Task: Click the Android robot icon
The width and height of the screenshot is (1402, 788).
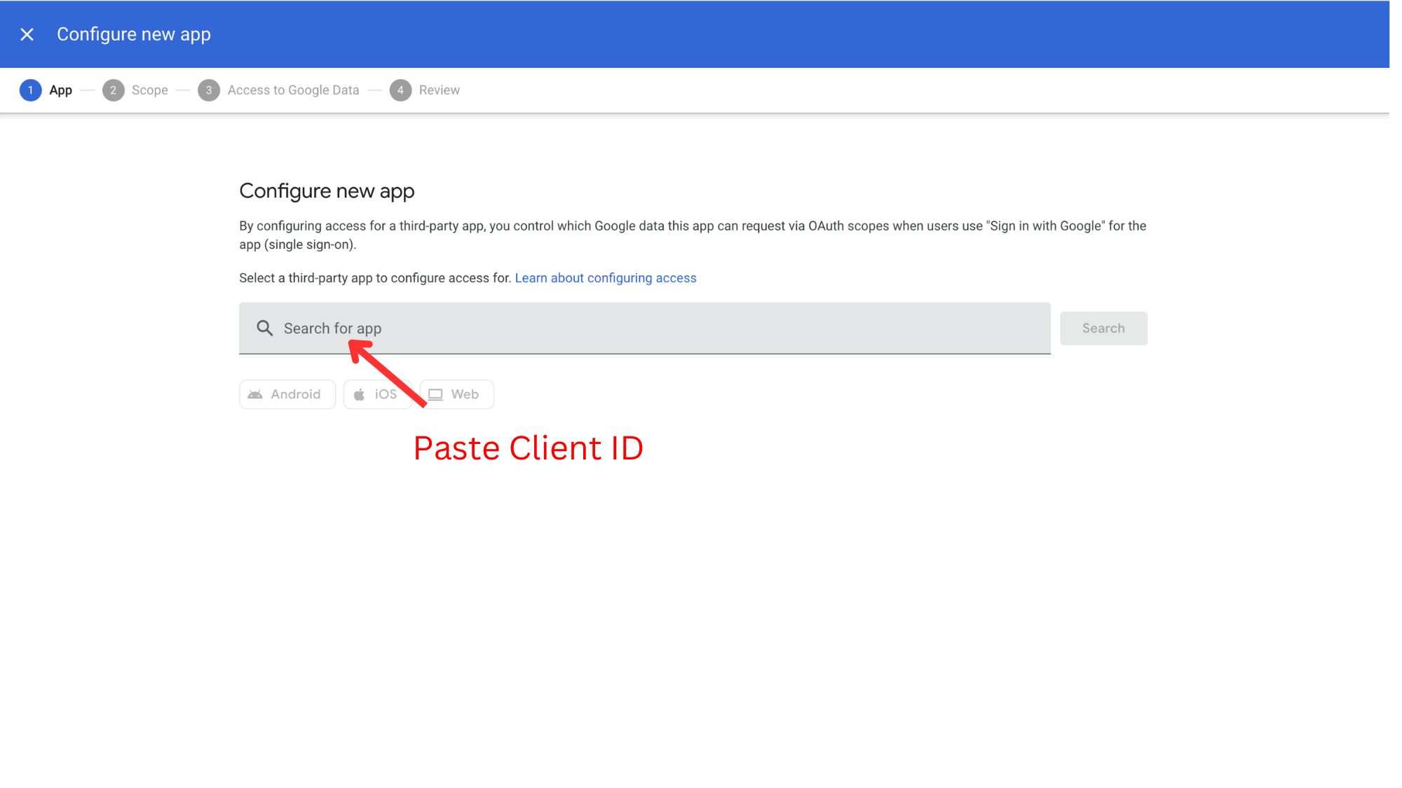Action: point(255,394)
